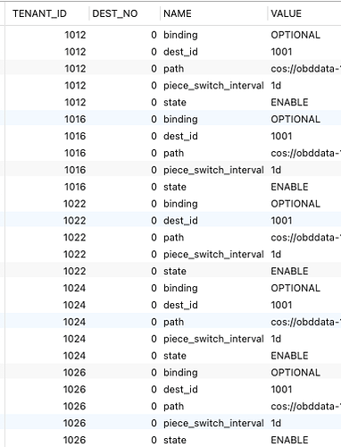Image resolution: width=341 pixels, height=447 pixels.
Task: Click the path cell for tenant 1012
Action: point(173,69)
